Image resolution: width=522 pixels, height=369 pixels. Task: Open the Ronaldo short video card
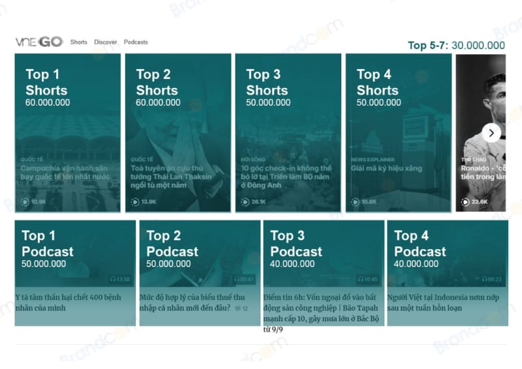[x=483, y=172]
